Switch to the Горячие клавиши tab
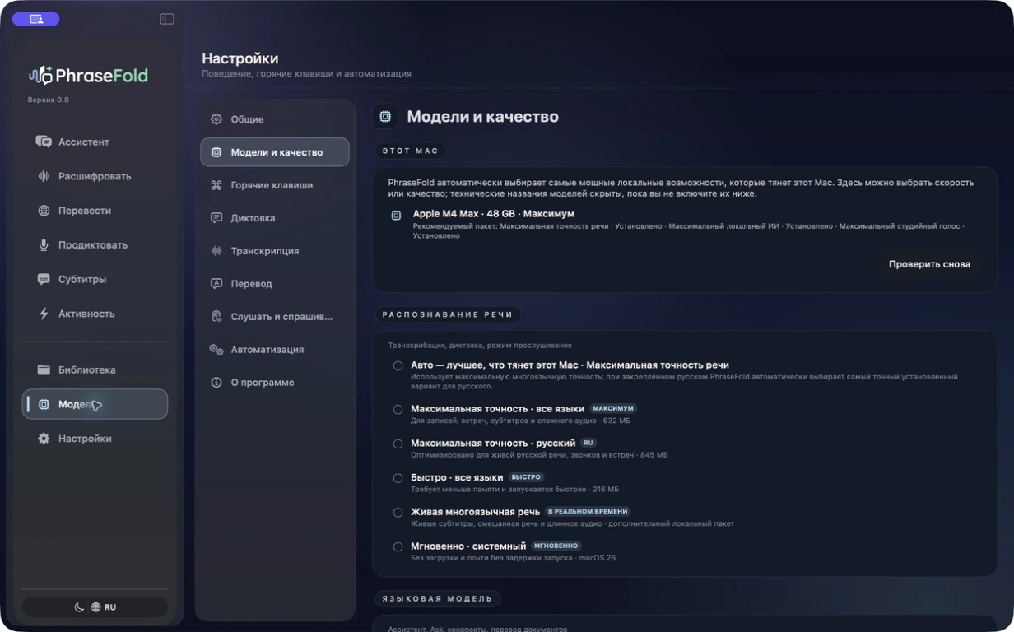The height and width of the screenshot is (632, 1014). click(x=275, y=185)
